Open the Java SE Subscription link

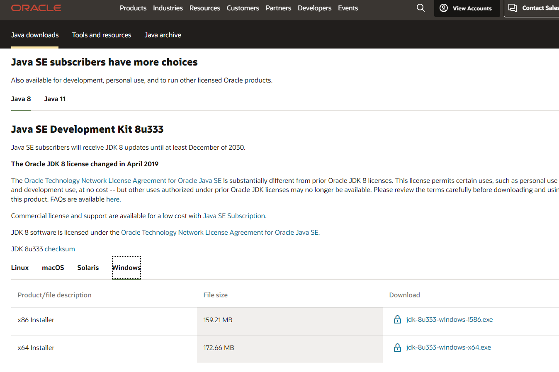[x=234, y=216]
